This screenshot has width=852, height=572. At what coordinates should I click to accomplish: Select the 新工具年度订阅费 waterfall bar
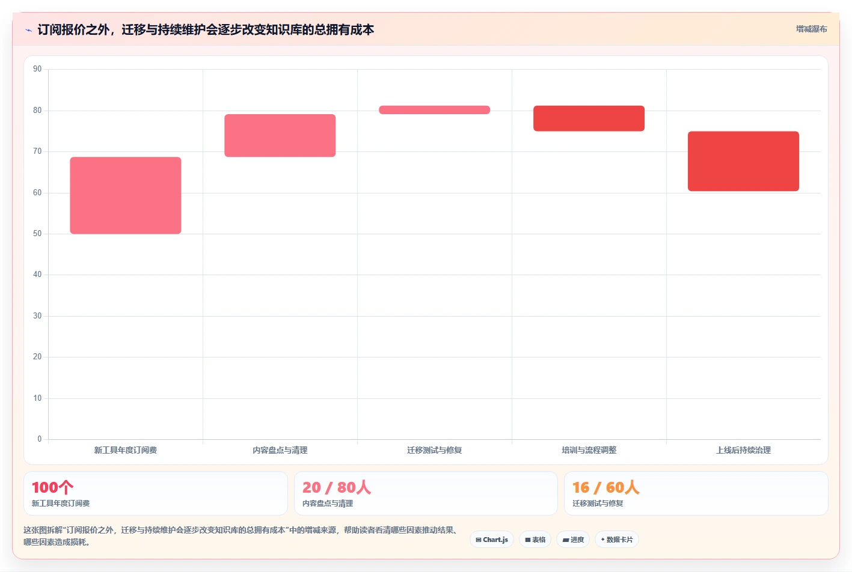pos(126,195)
